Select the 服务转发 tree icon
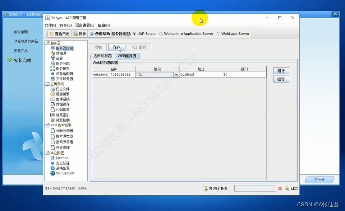This screenshot has height=211, width=345. 52,69
